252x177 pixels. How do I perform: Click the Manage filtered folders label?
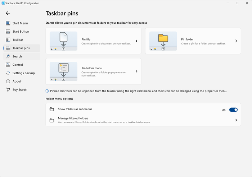pos(73,118)
